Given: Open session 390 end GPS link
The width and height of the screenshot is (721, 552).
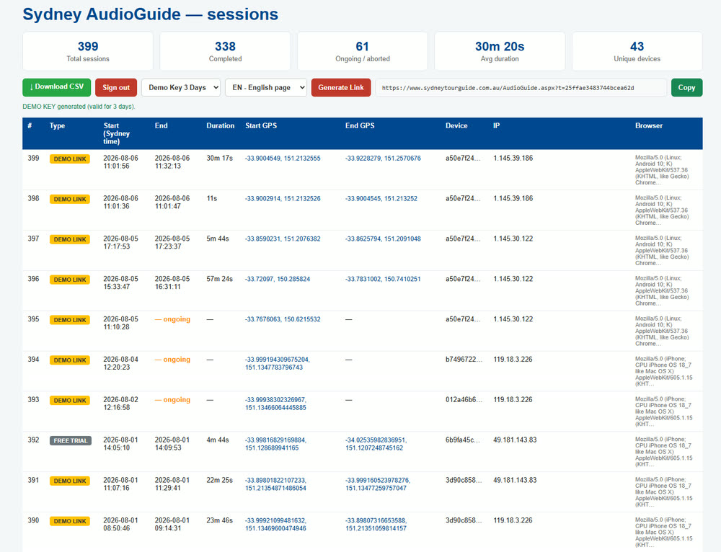Looking at the screenshot, I should point(376,525).
